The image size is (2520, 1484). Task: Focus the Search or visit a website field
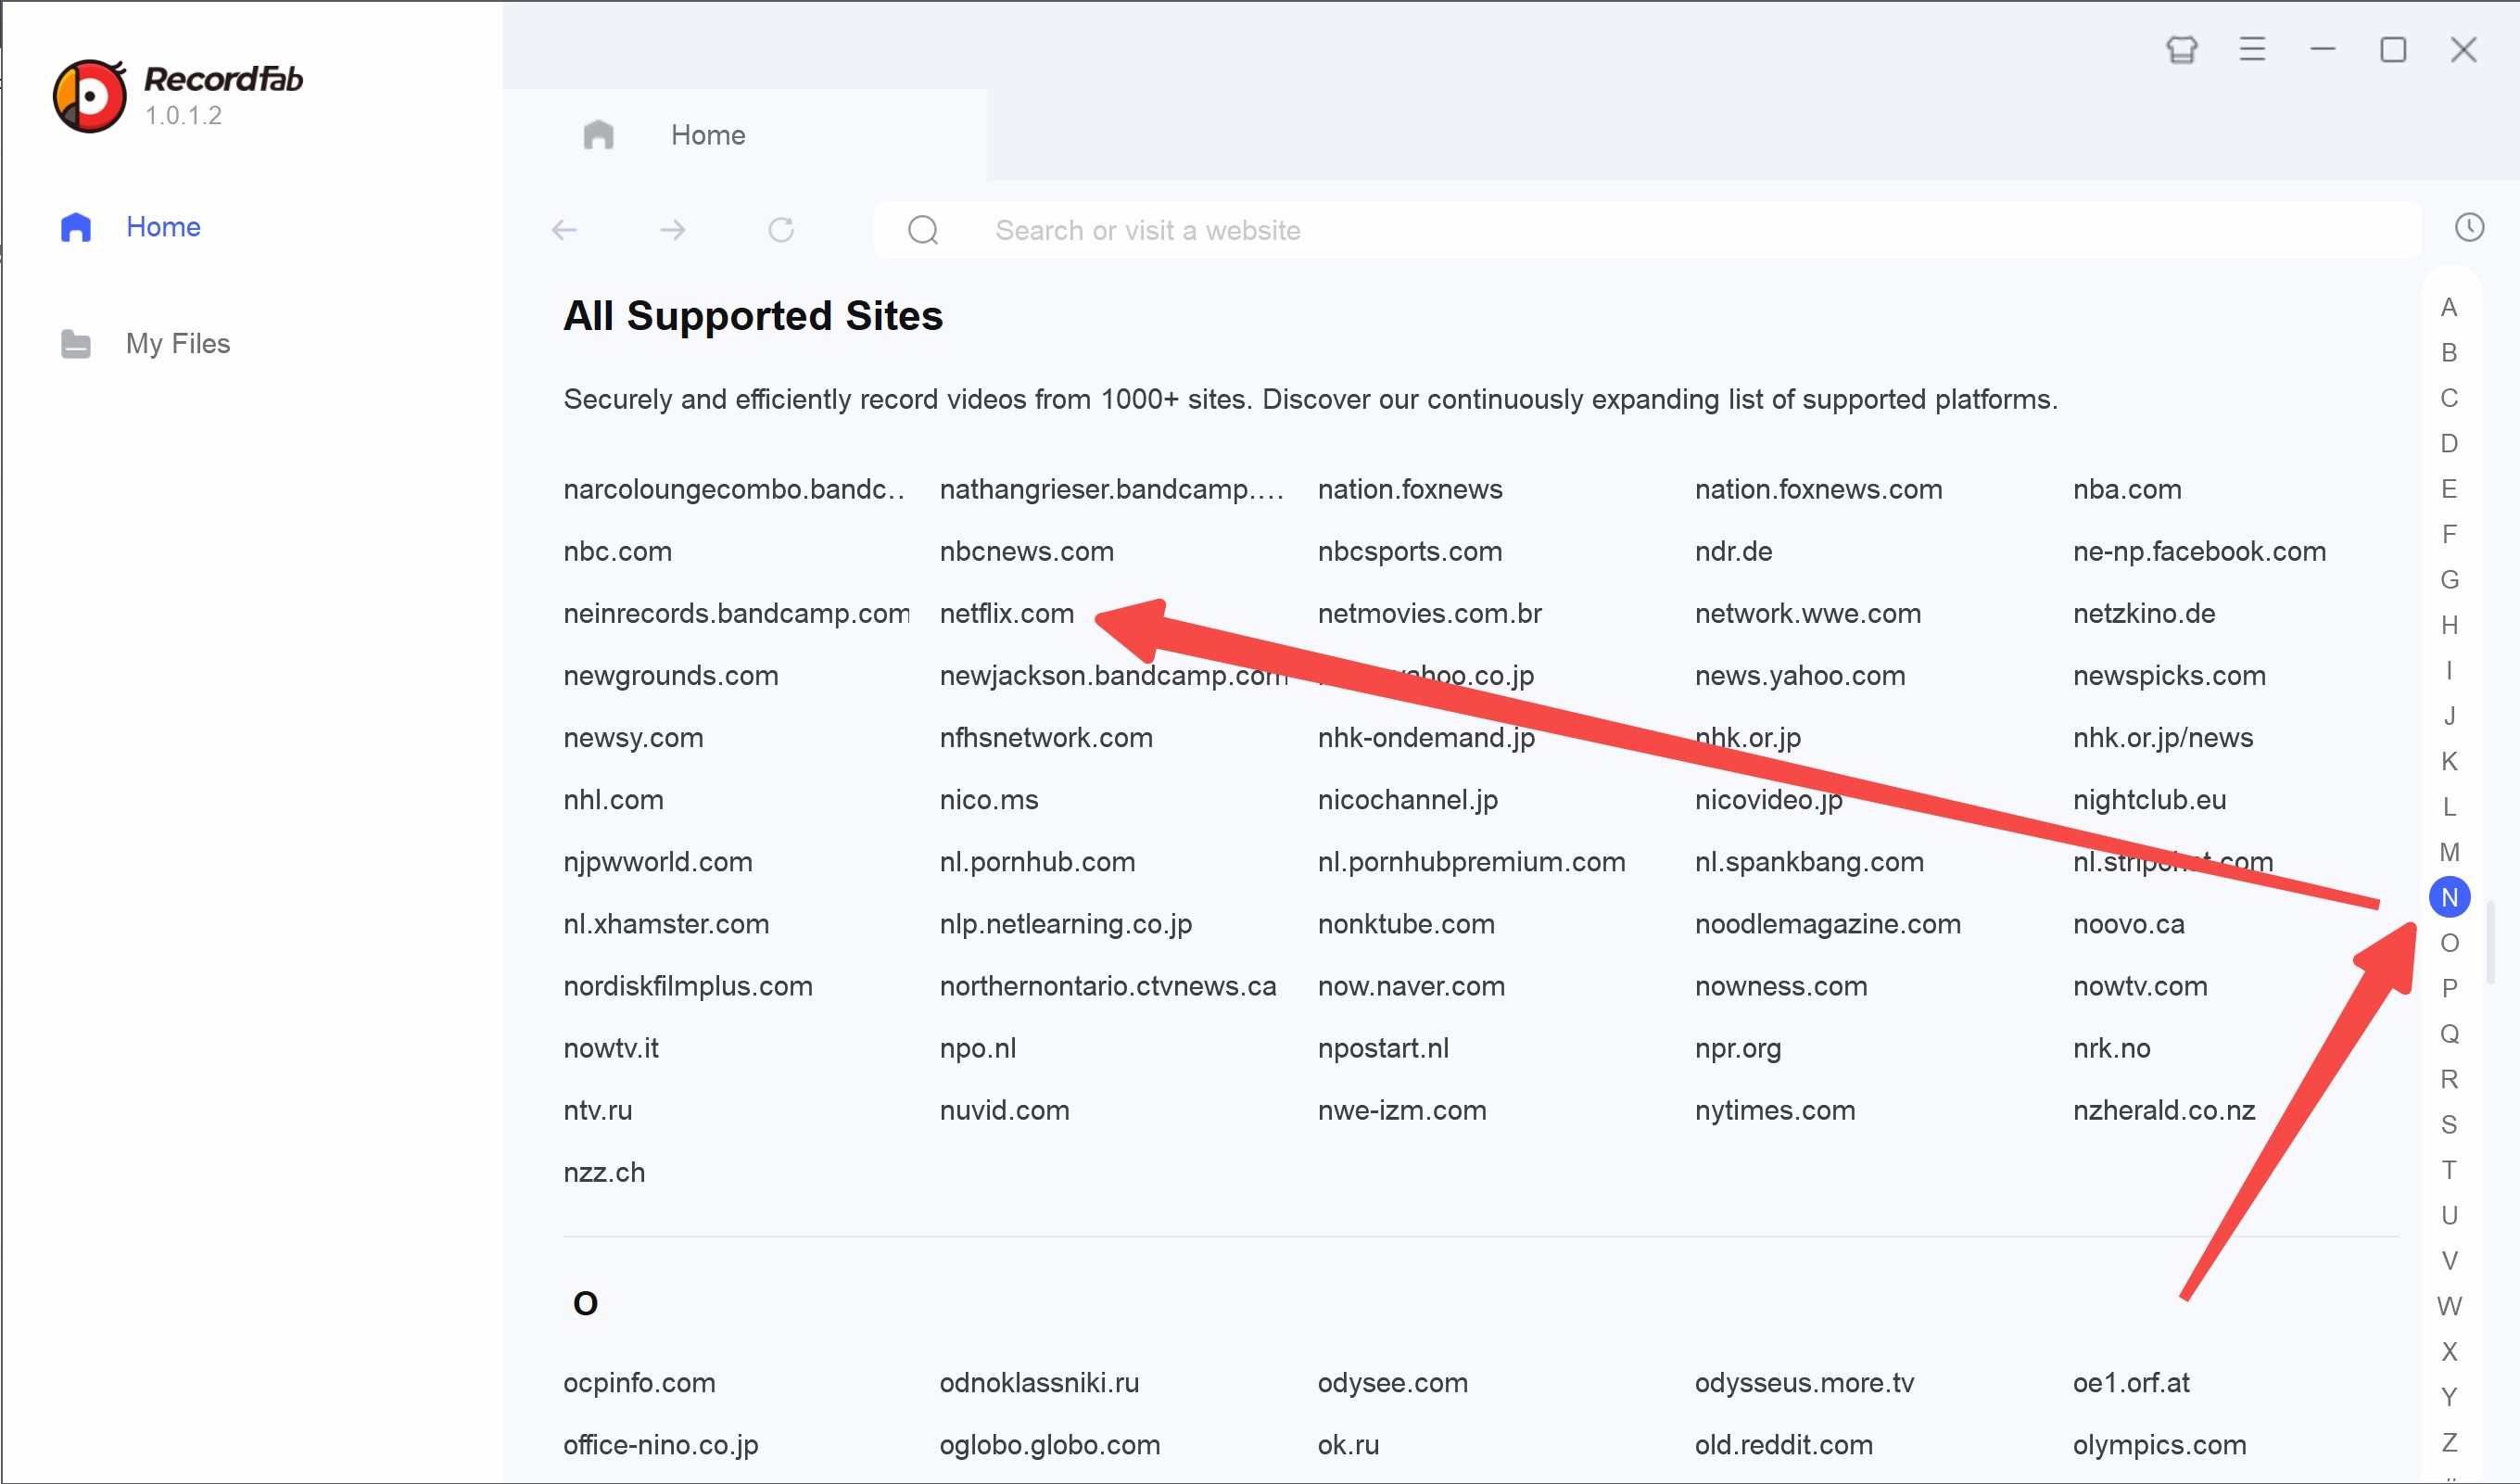click(x=1647, y=230)
